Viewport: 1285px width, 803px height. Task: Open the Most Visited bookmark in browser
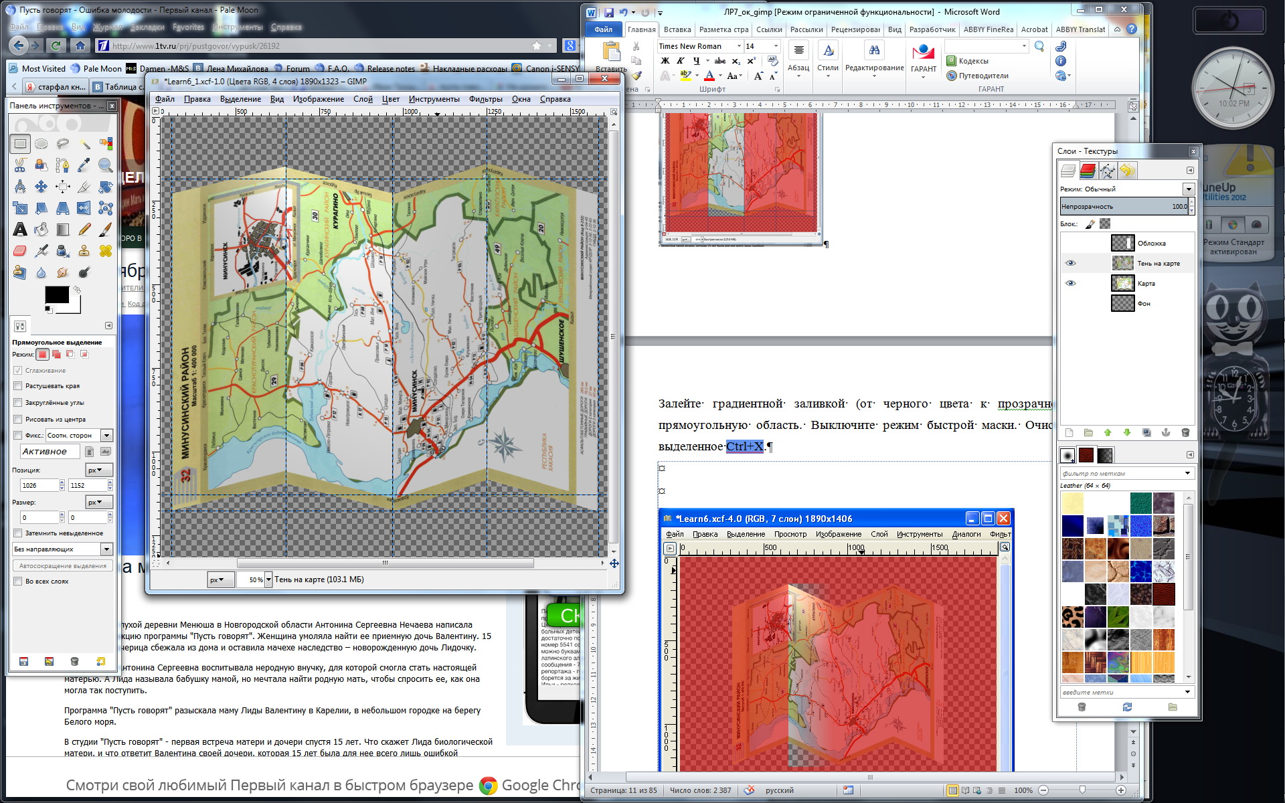[x=37, y=68]
